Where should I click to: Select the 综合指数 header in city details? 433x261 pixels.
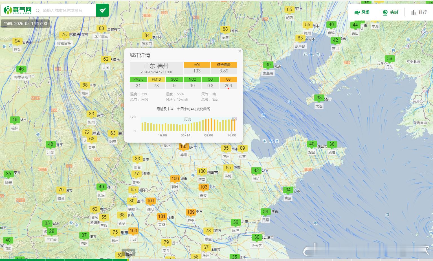tap(224, 65)
